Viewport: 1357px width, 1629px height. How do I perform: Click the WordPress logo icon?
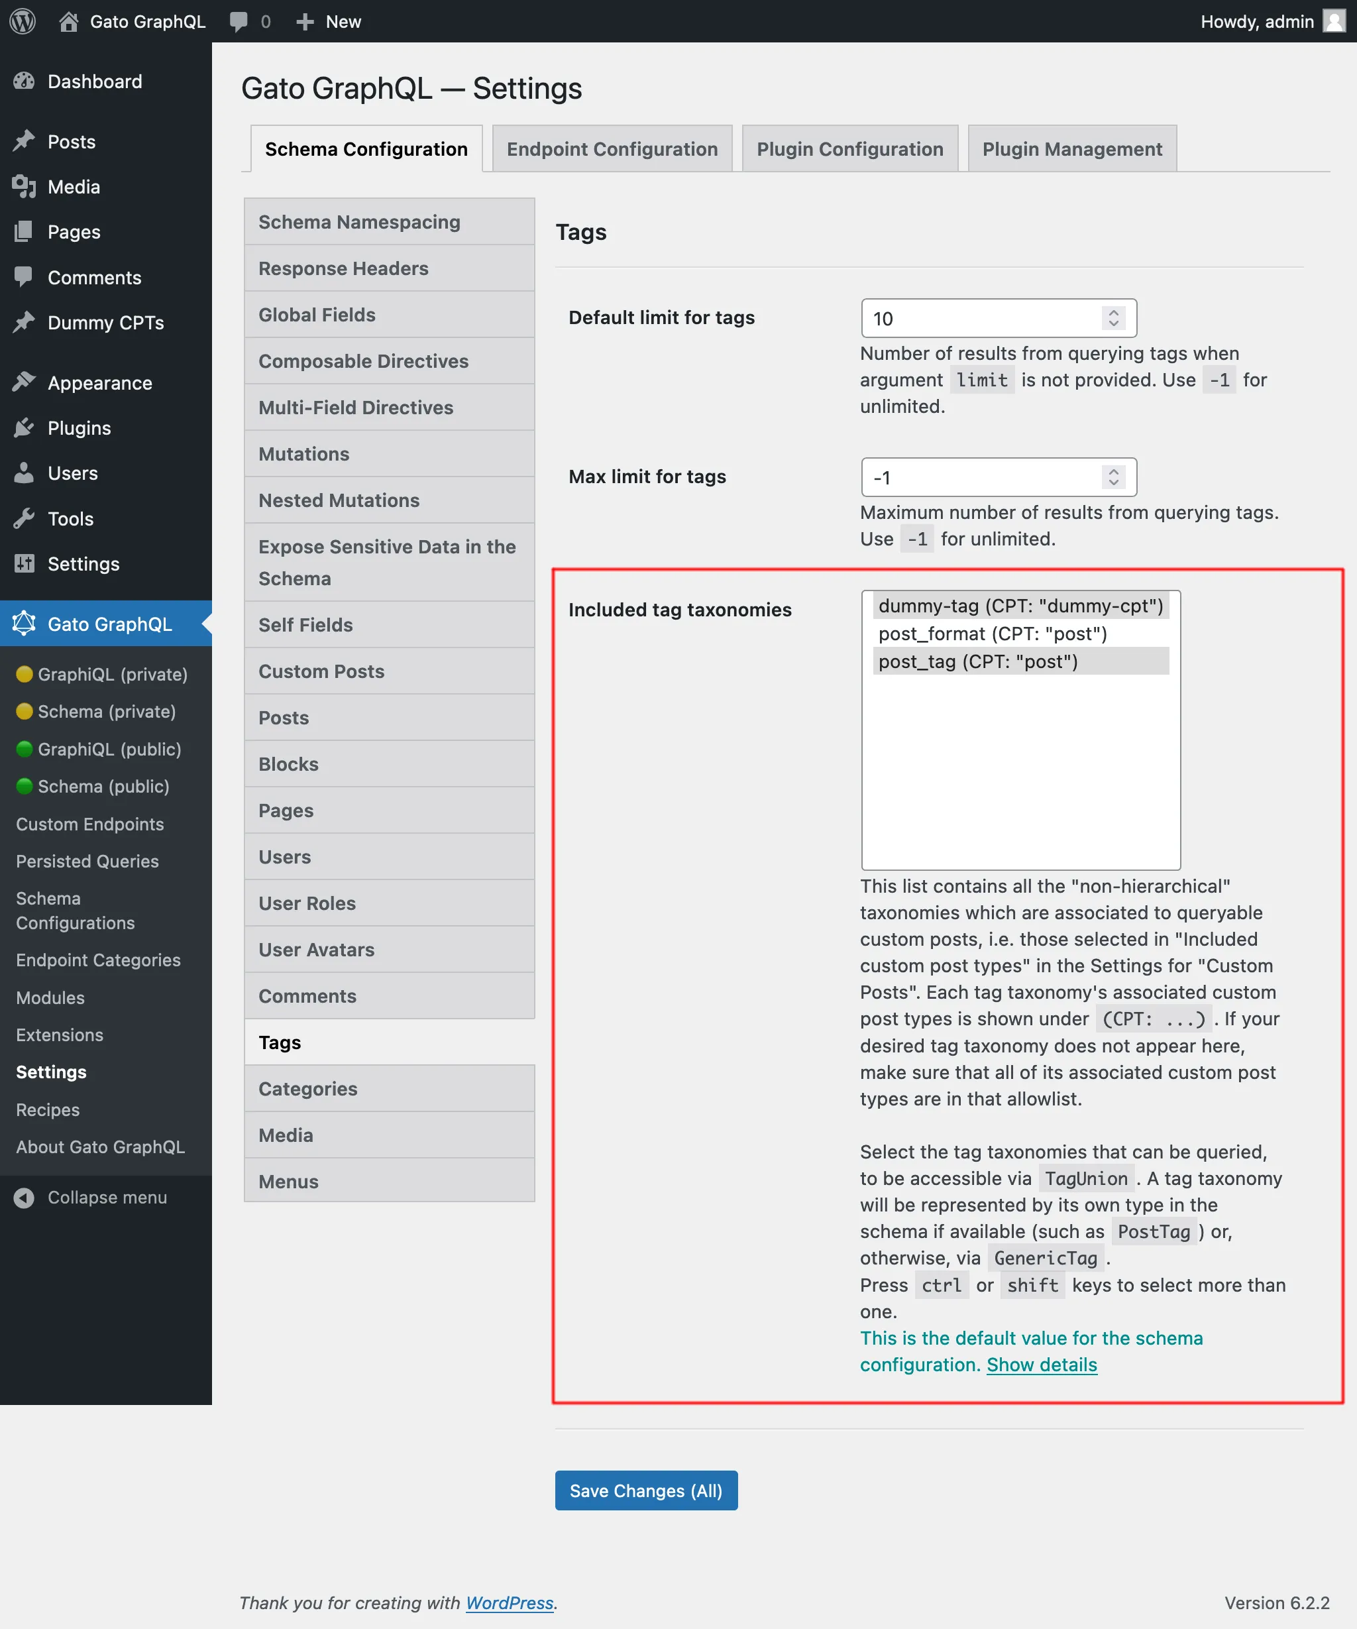(23, 21)
